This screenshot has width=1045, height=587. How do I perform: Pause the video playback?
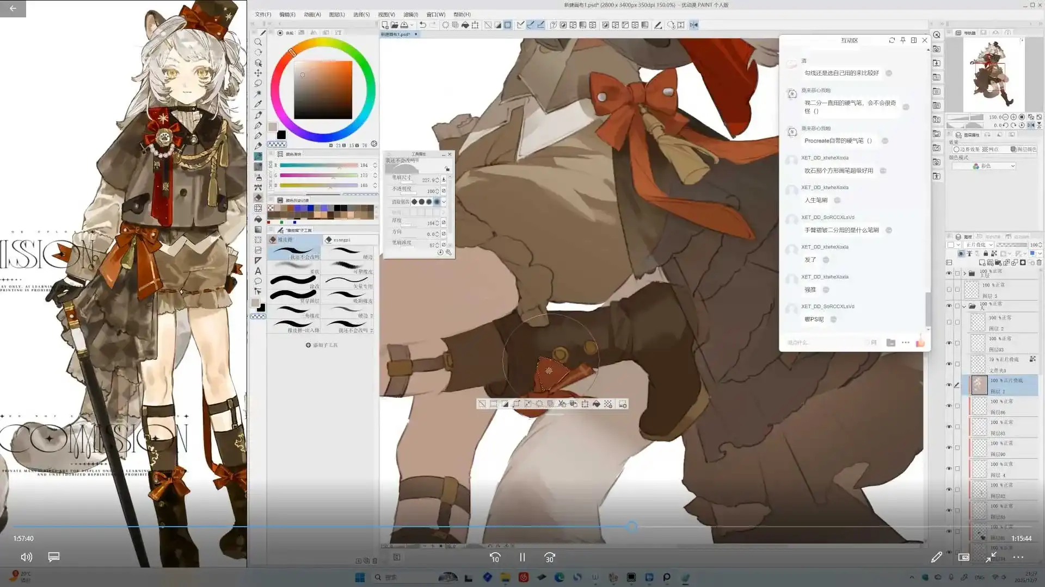522,557
